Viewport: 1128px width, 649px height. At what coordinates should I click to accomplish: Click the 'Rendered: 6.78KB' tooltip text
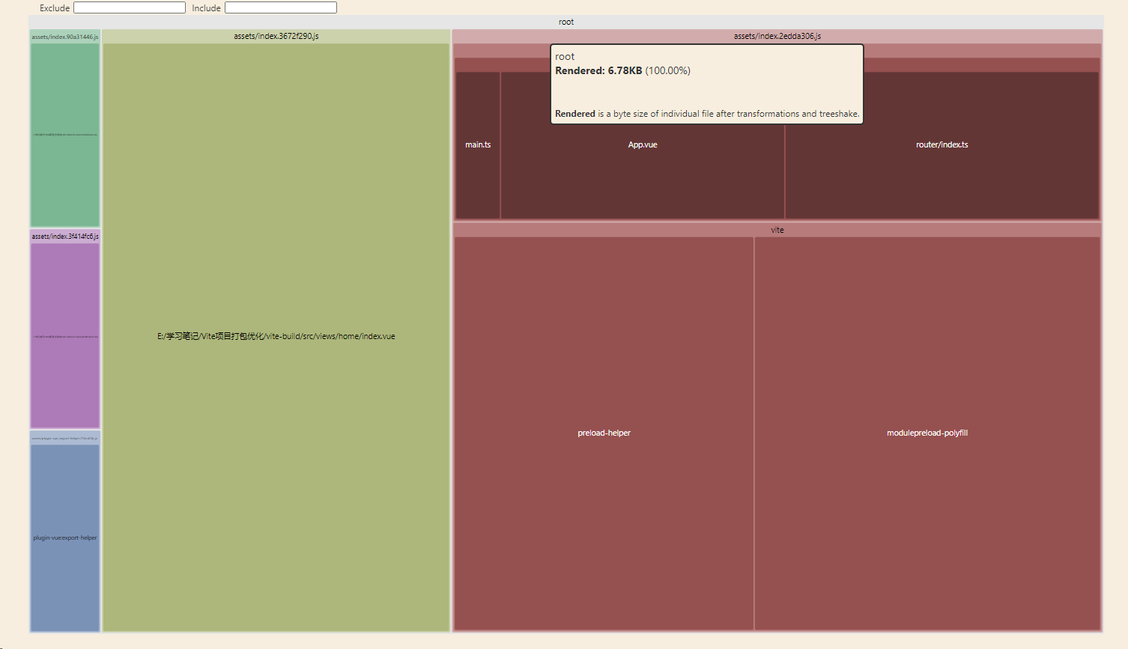point(598,70)
